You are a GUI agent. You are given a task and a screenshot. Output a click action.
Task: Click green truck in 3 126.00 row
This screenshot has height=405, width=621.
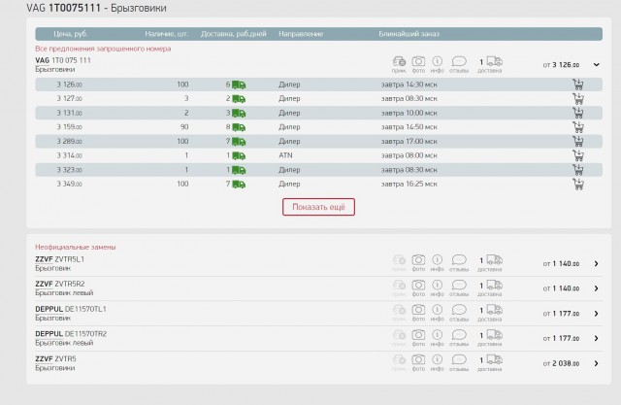(239, 84)
